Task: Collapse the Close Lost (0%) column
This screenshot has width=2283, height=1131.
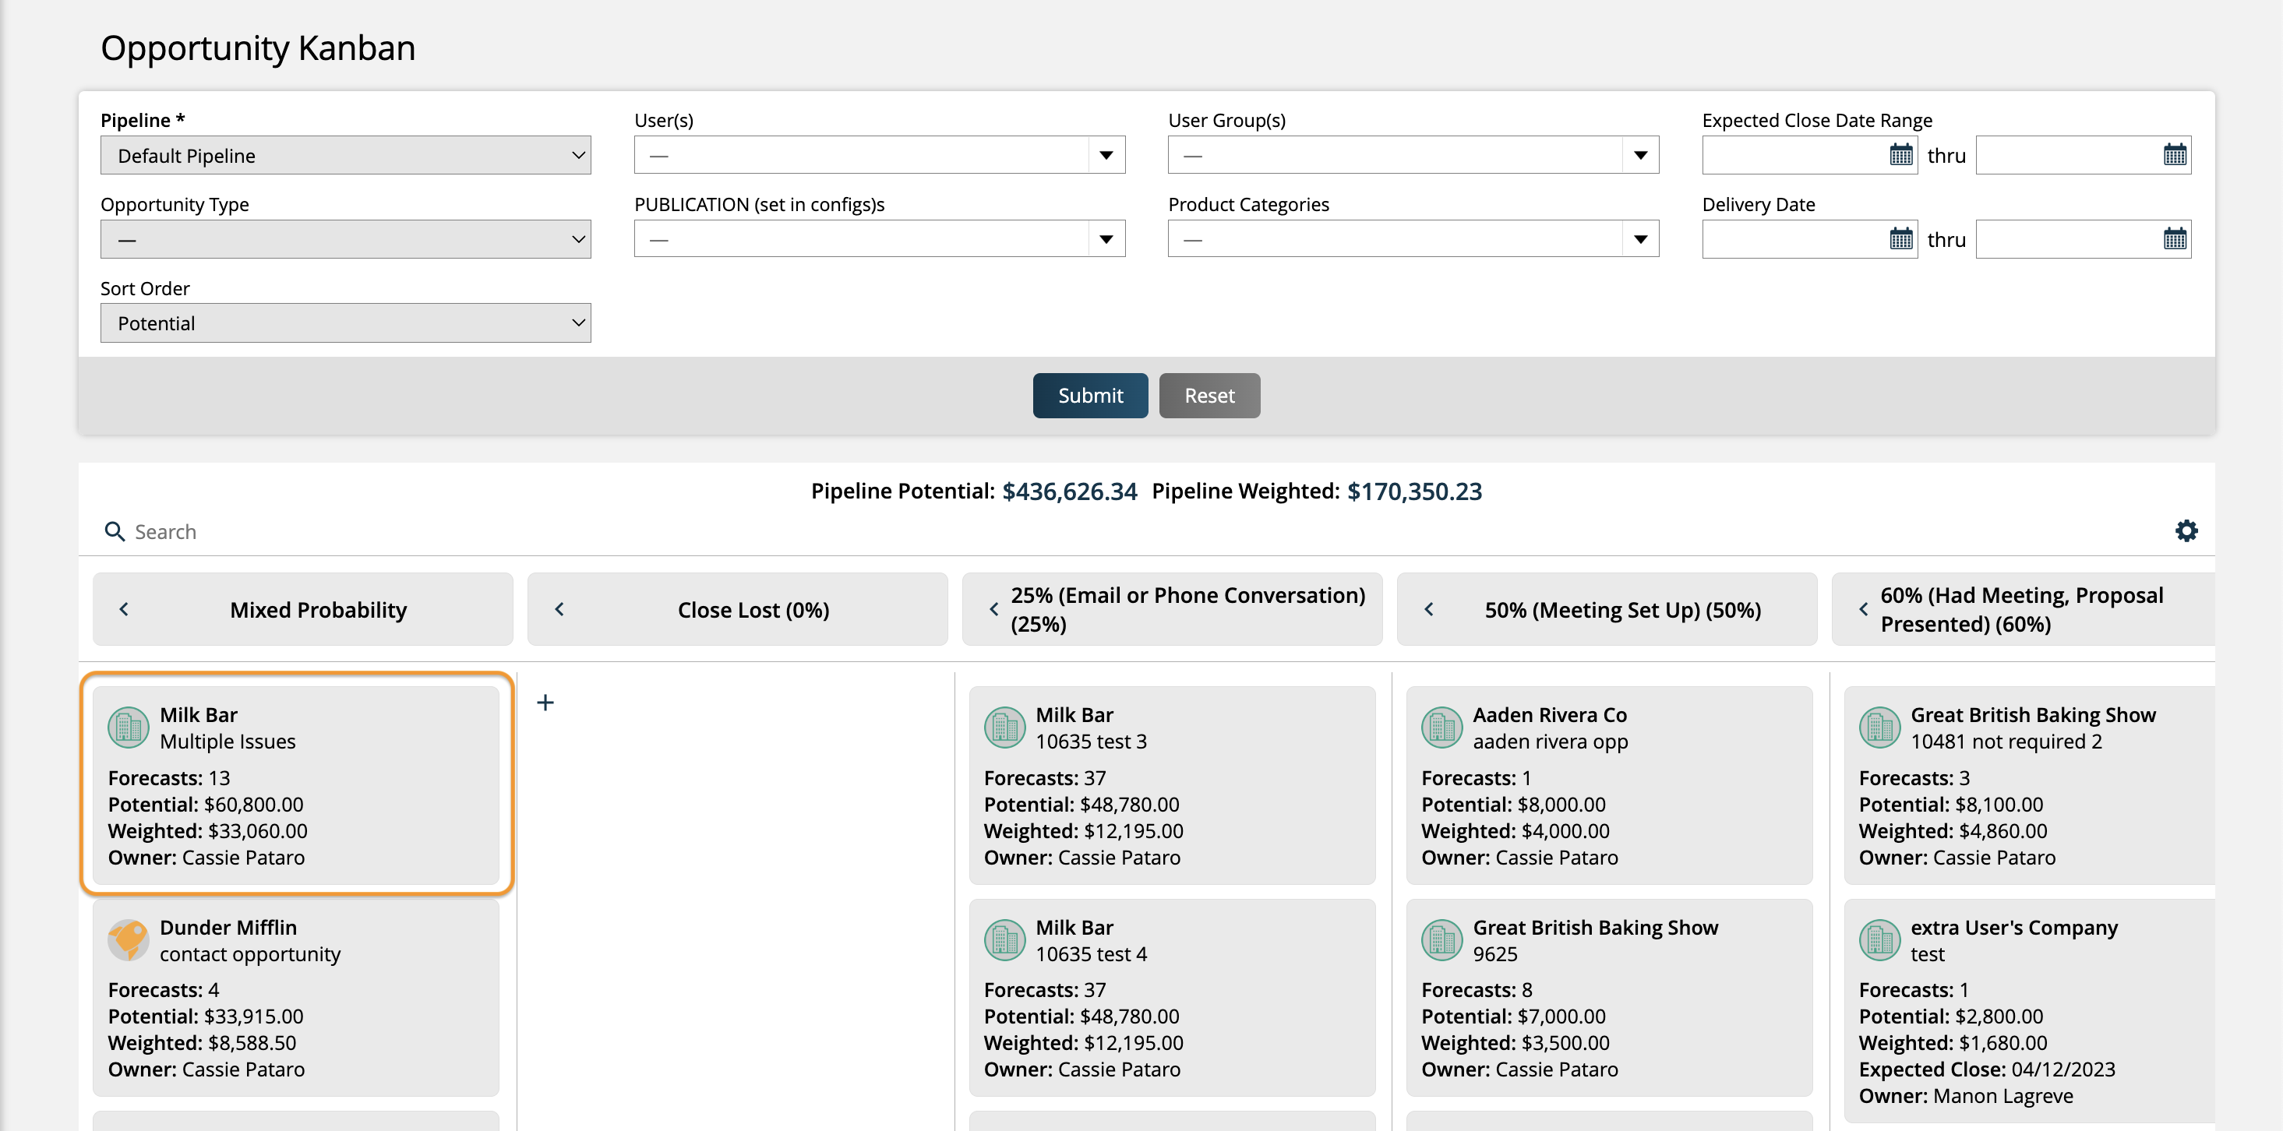Action: tap(559, 609)
